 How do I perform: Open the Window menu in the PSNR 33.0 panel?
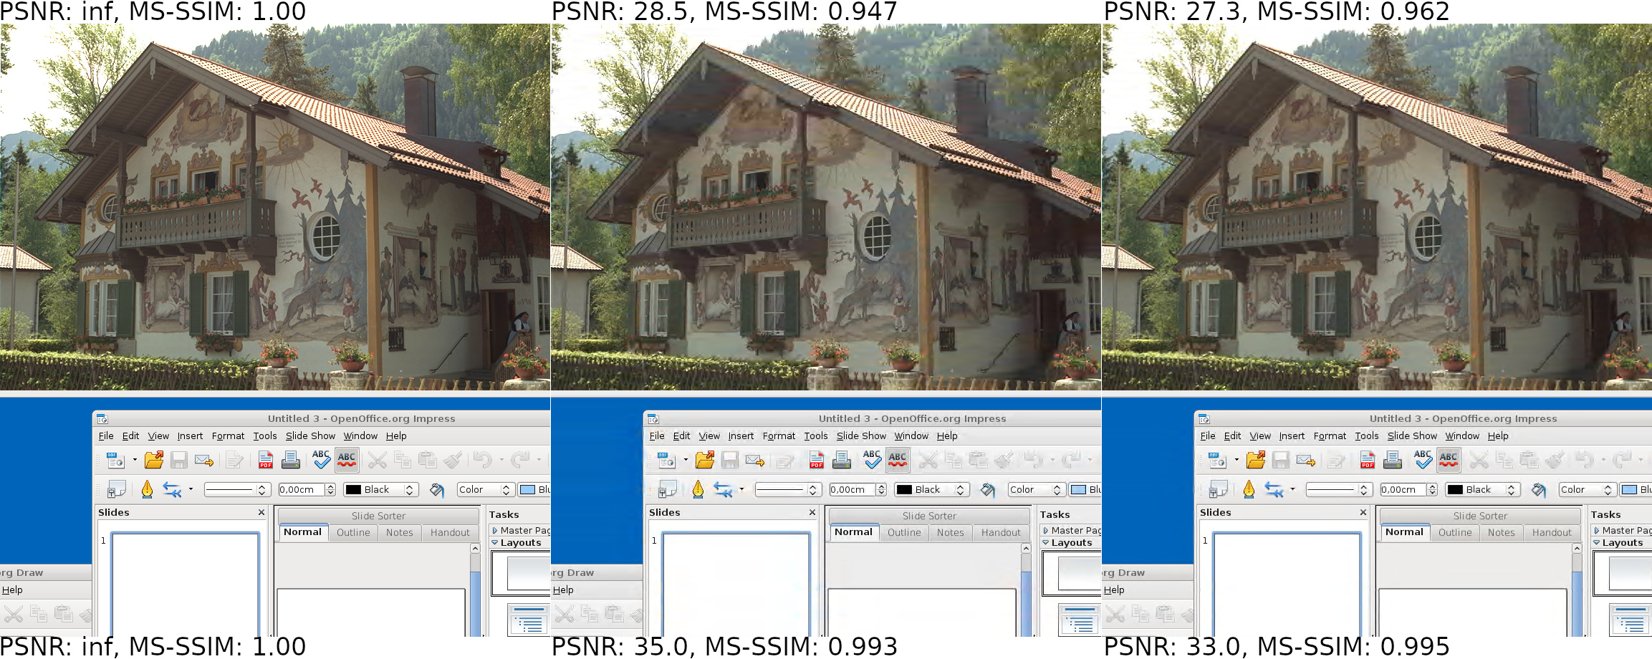point(1462,436)
